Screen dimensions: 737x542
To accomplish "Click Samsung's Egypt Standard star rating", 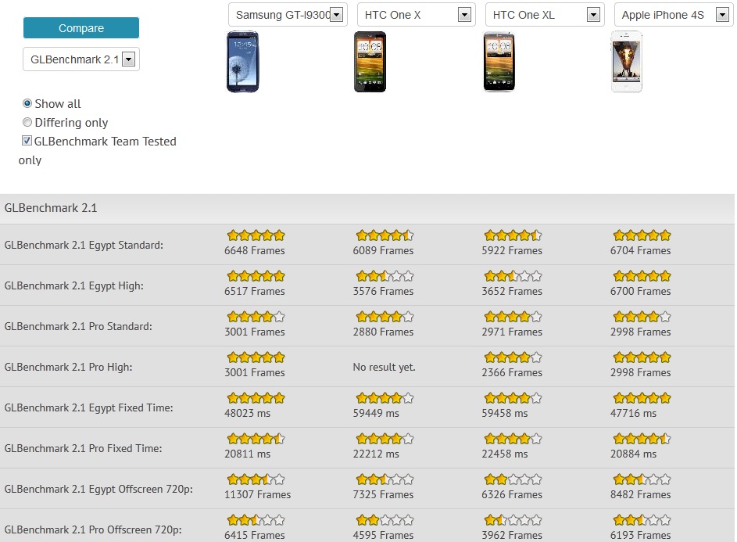I will click(256, 235).
